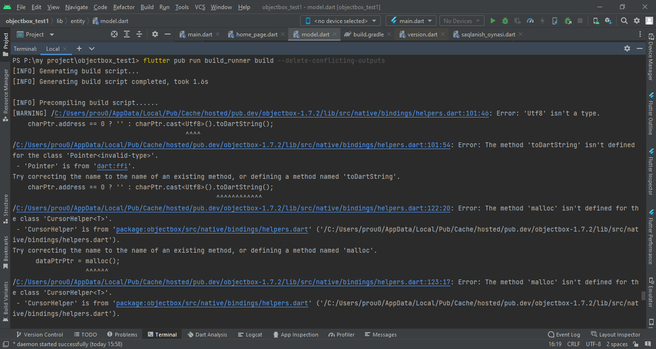
Task: Pin the Project tool window via Project stripe
Action: coord(5,41)
